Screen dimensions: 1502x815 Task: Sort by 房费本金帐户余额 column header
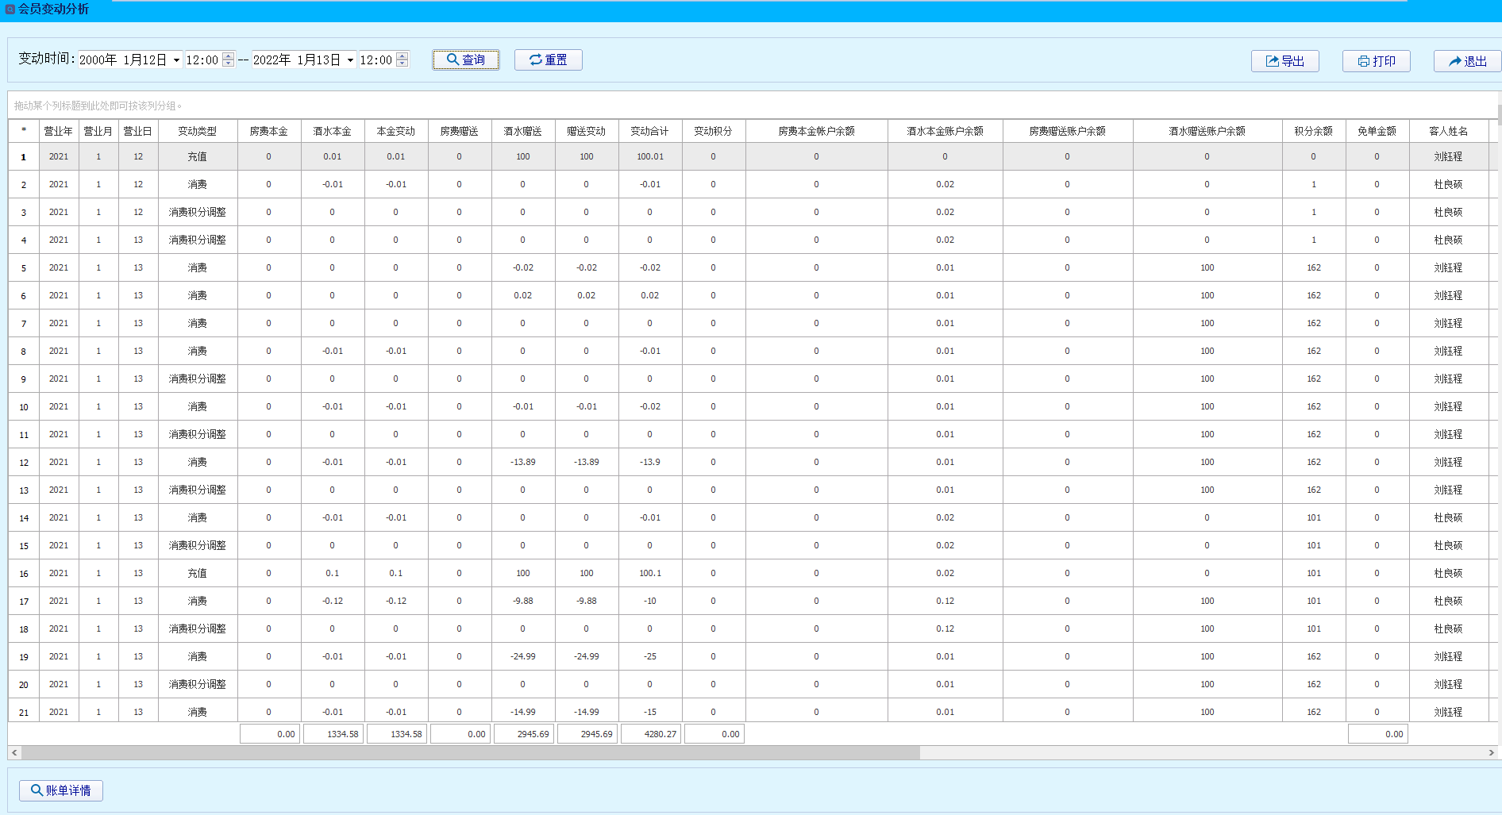817,131
